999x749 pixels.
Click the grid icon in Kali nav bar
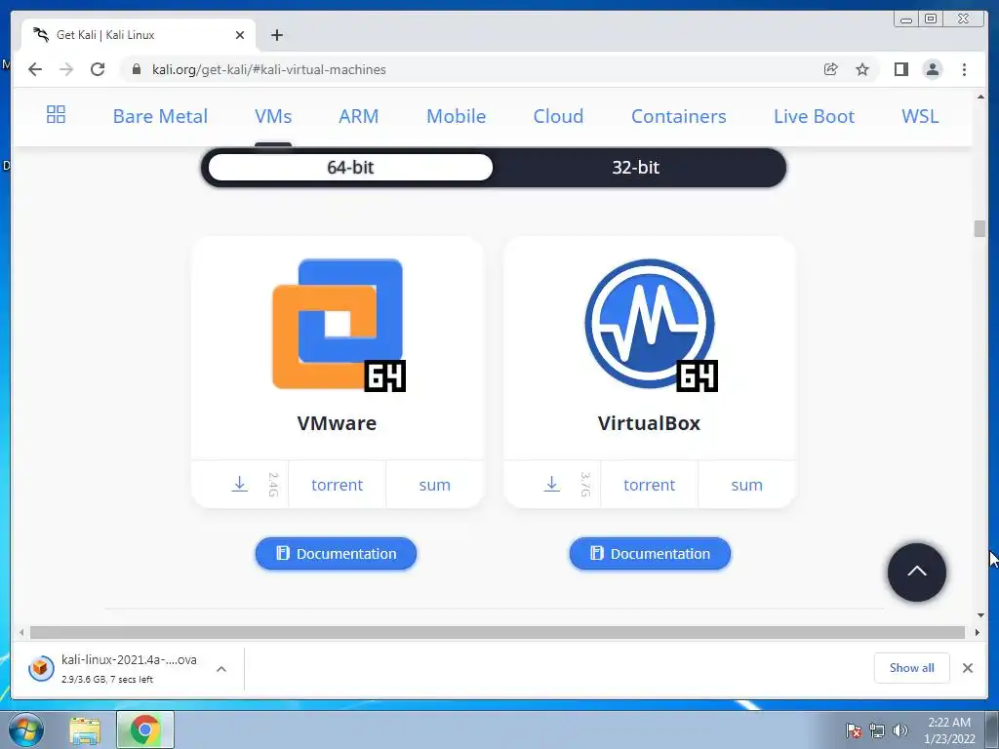click(x=56, y=115)
